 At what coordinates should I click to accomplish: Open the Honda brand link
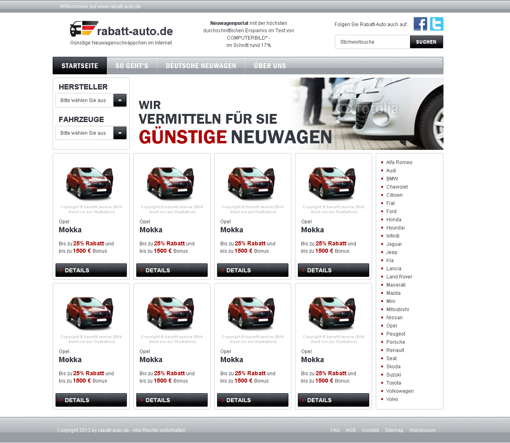(x=394, y=220)
